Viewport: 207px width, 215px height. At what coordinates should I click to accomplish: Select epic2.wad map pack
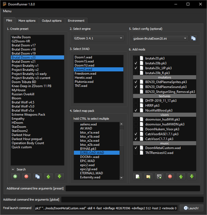(97, 165)
